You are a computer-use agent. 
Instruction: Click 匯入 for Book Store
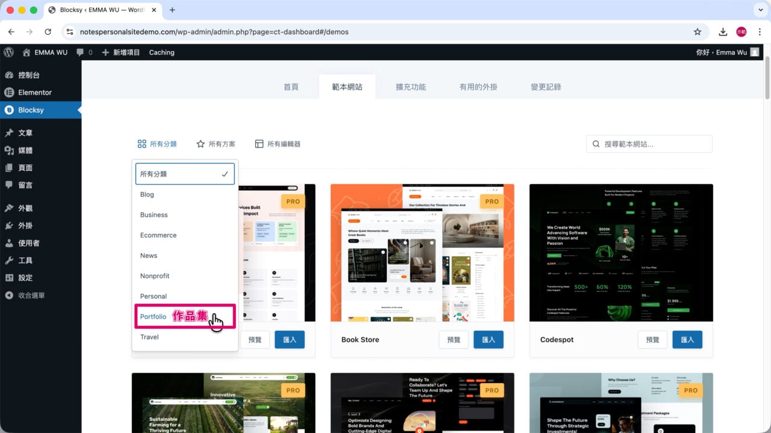tap(489, 340)
